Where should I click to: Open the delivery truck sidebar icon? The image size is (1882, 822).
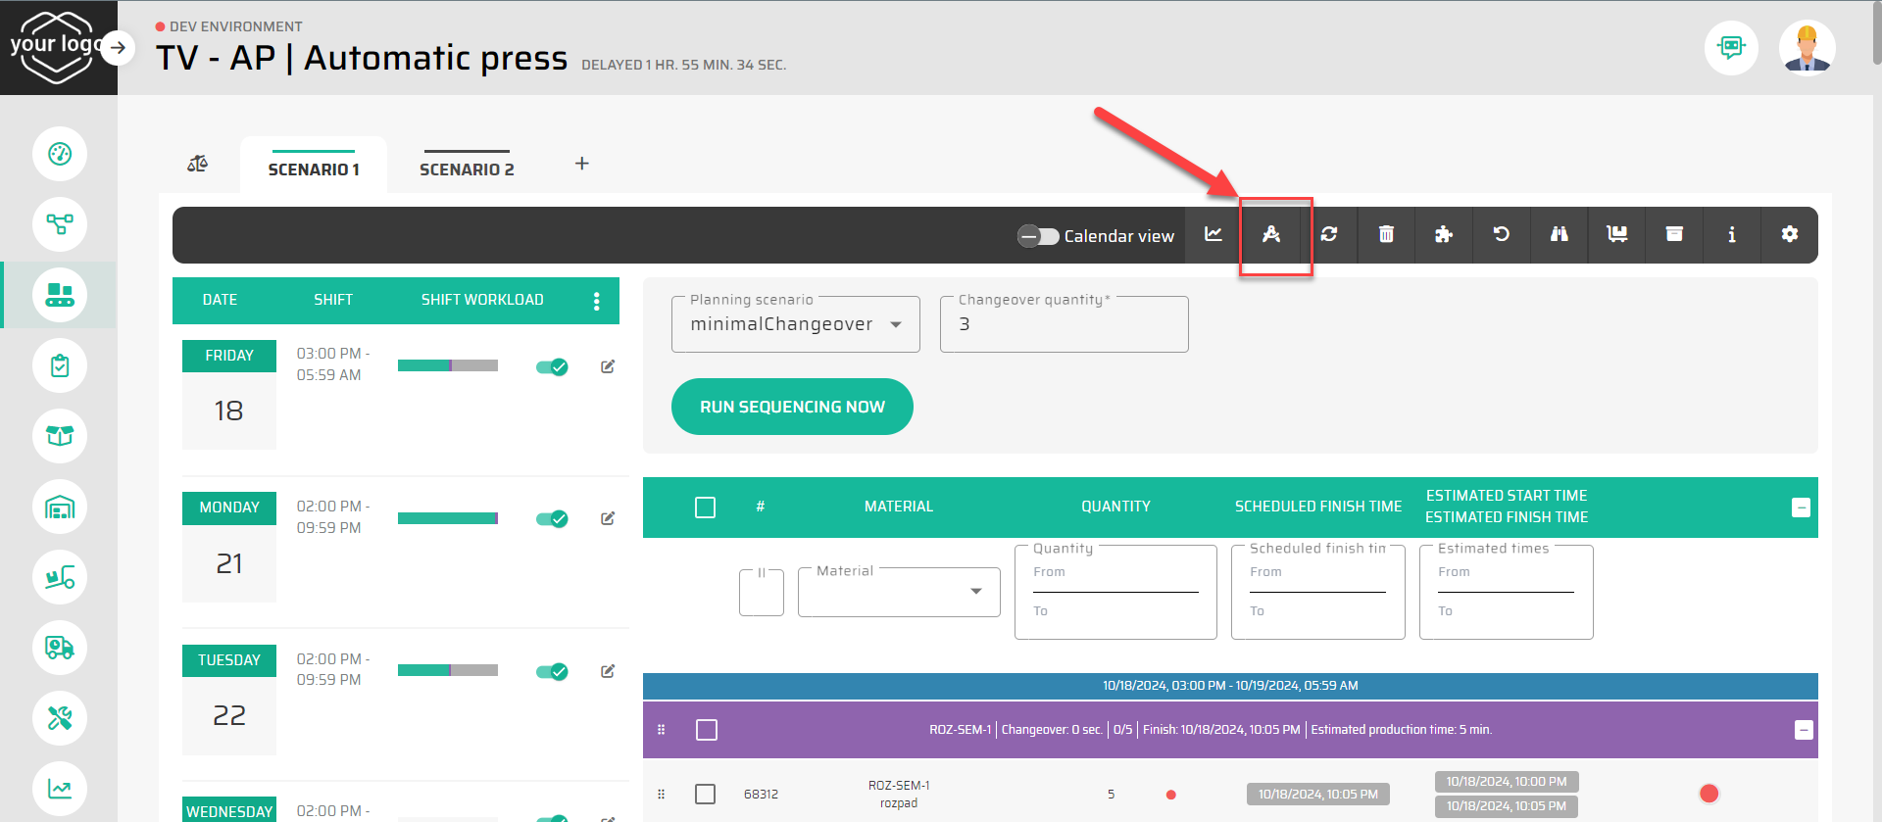click(60, 648)
